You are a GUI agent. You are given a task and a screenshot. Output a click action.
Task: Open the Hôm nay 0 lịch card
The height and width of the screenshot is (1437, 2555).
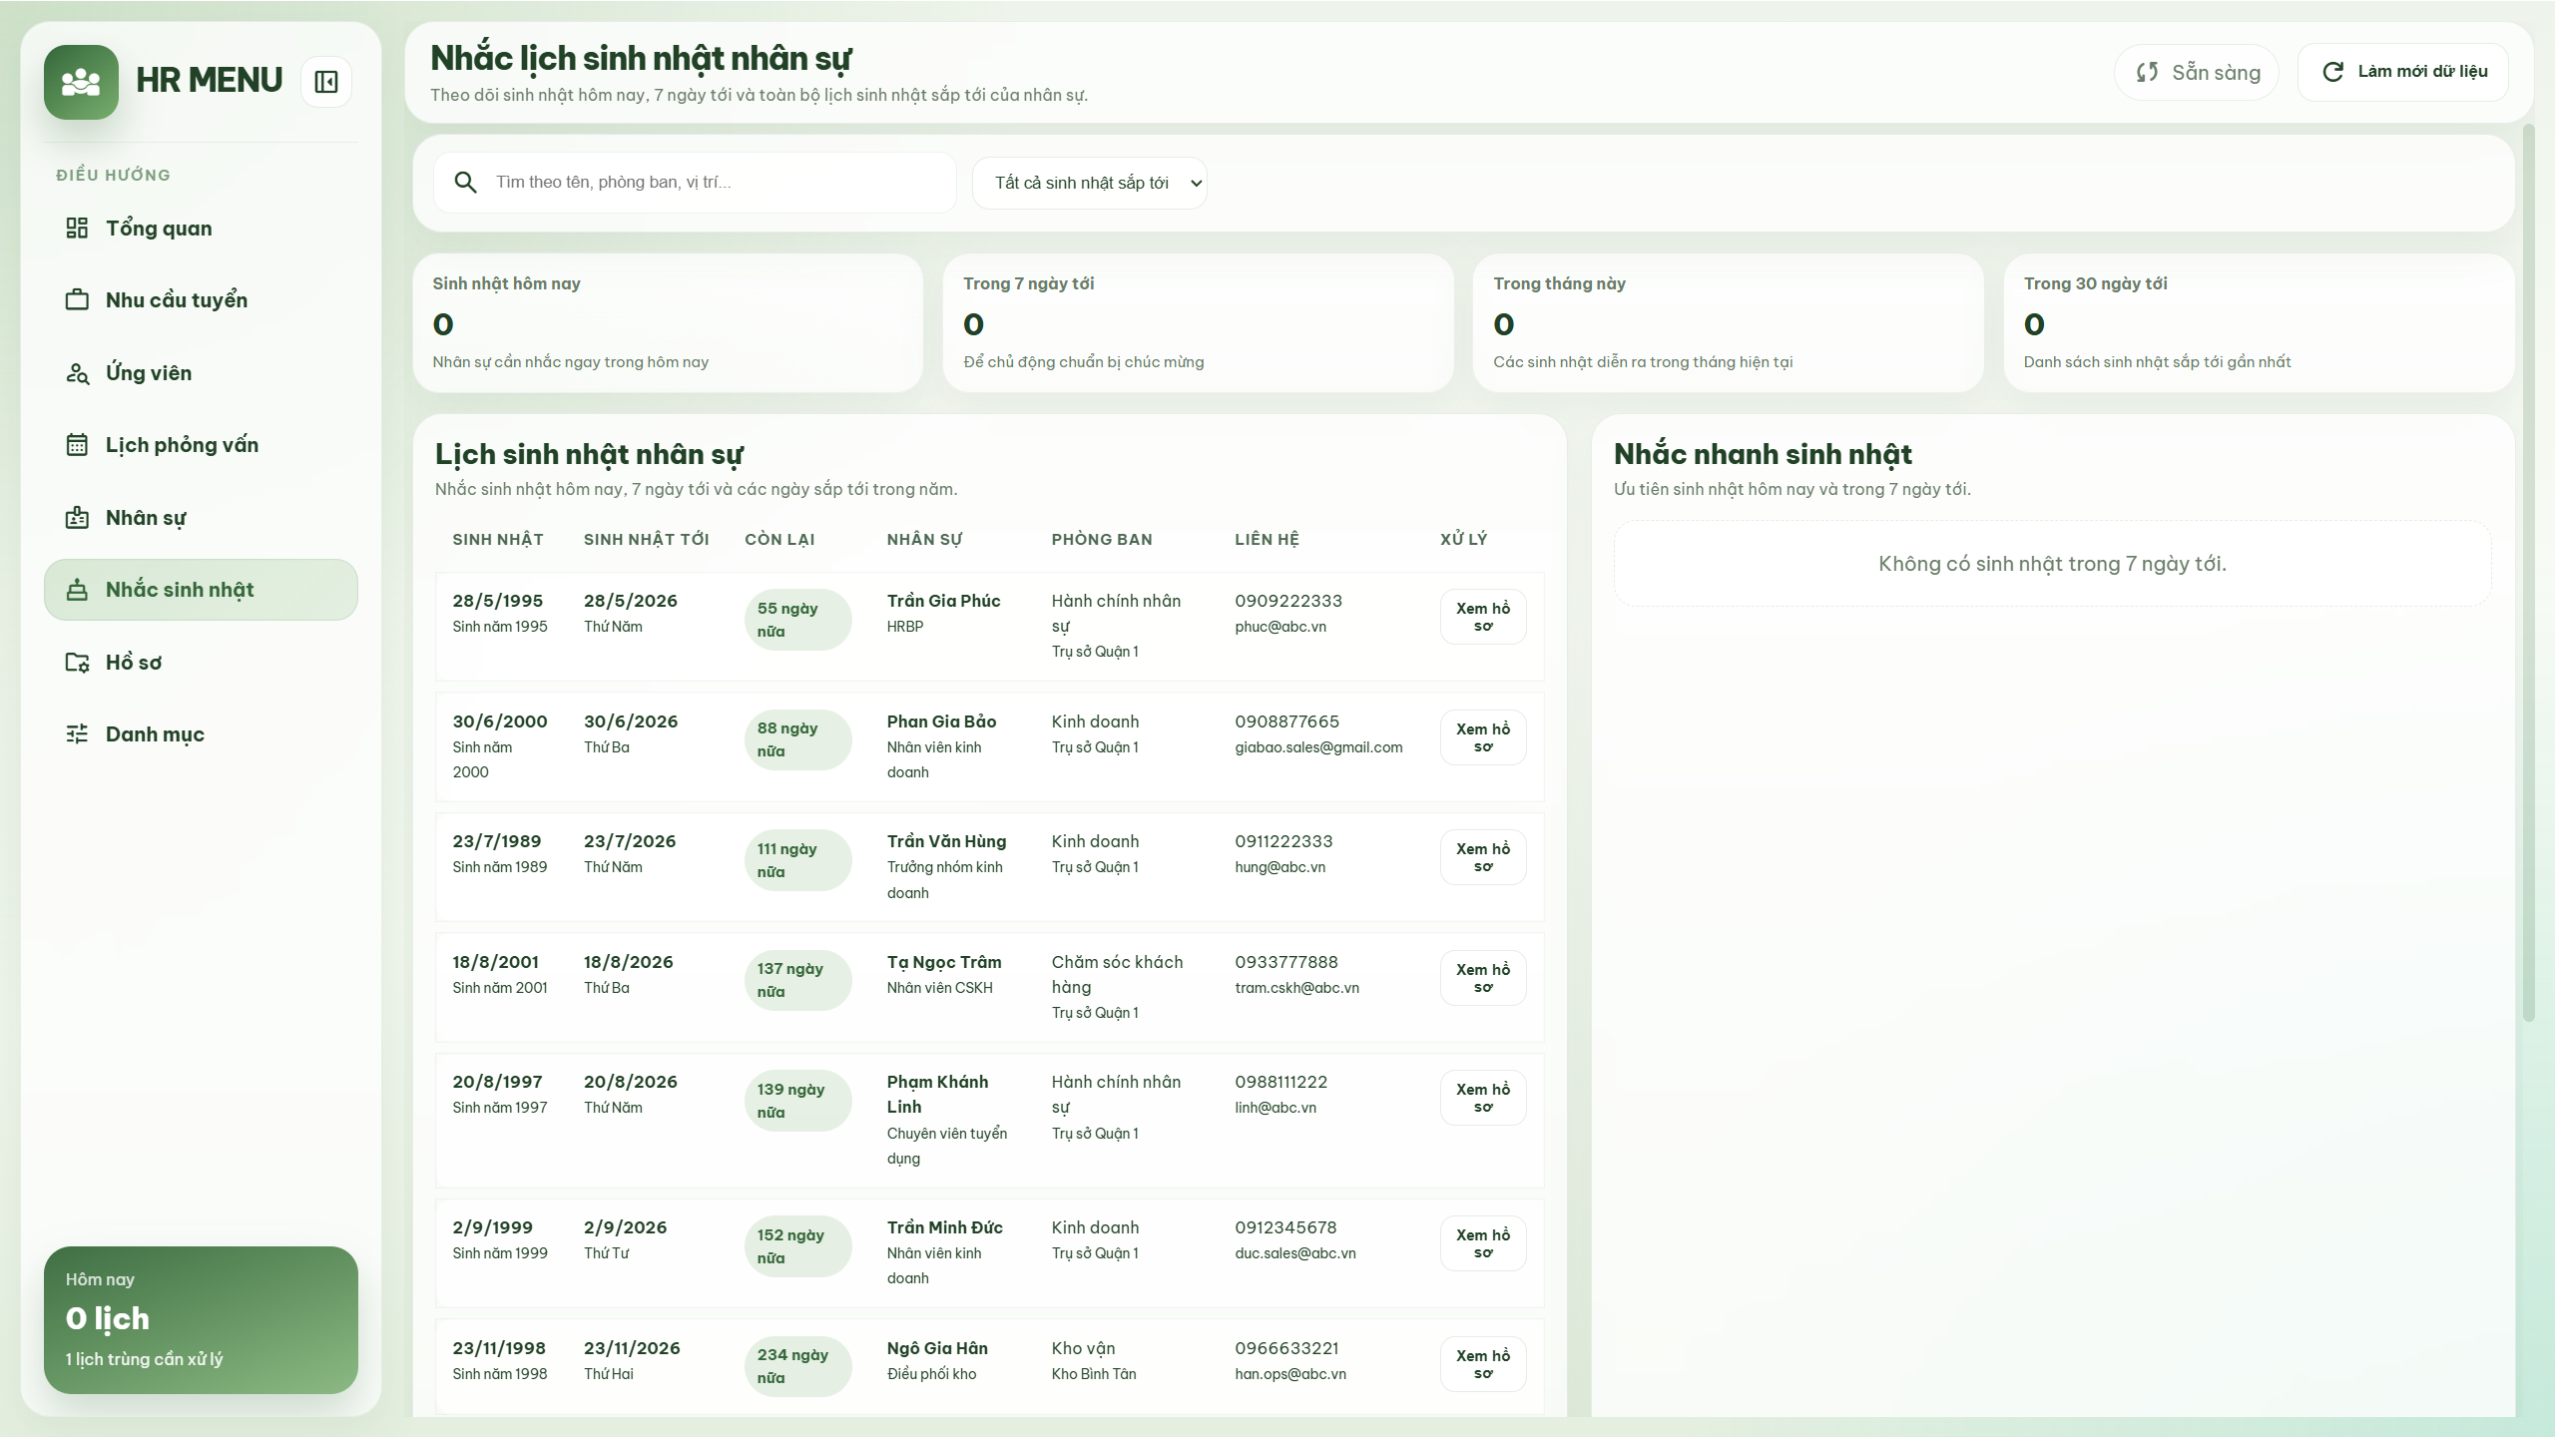point(200,1317)
